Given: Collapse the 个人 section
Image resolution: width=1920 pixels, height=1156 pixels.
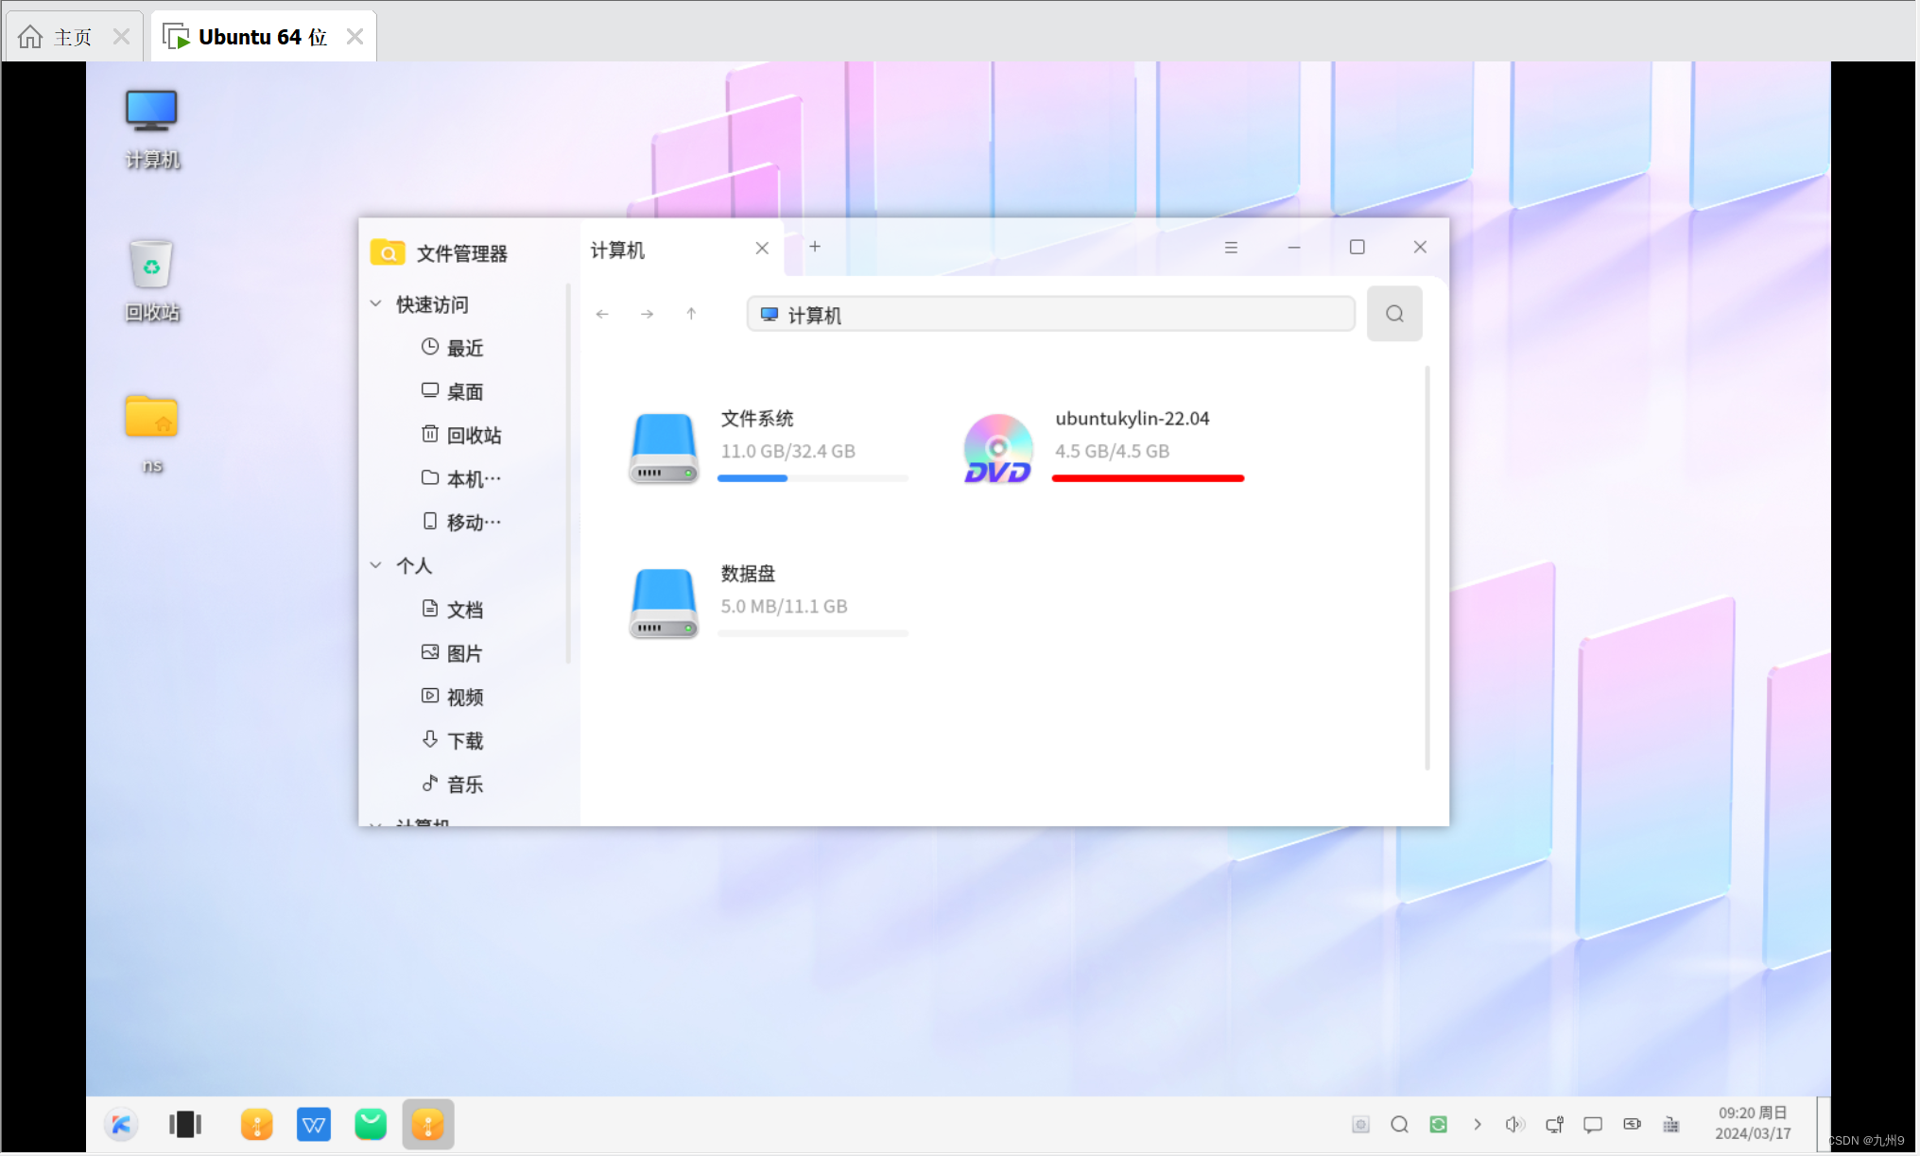Looking at the screenshot, I should (376, 565).
